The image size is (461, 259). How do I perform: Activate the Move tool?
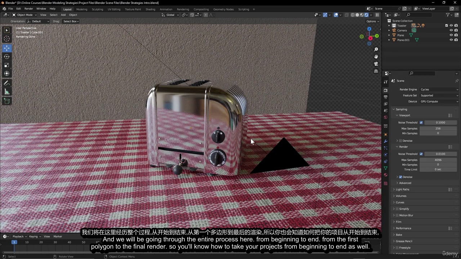[x=7, y=48]
